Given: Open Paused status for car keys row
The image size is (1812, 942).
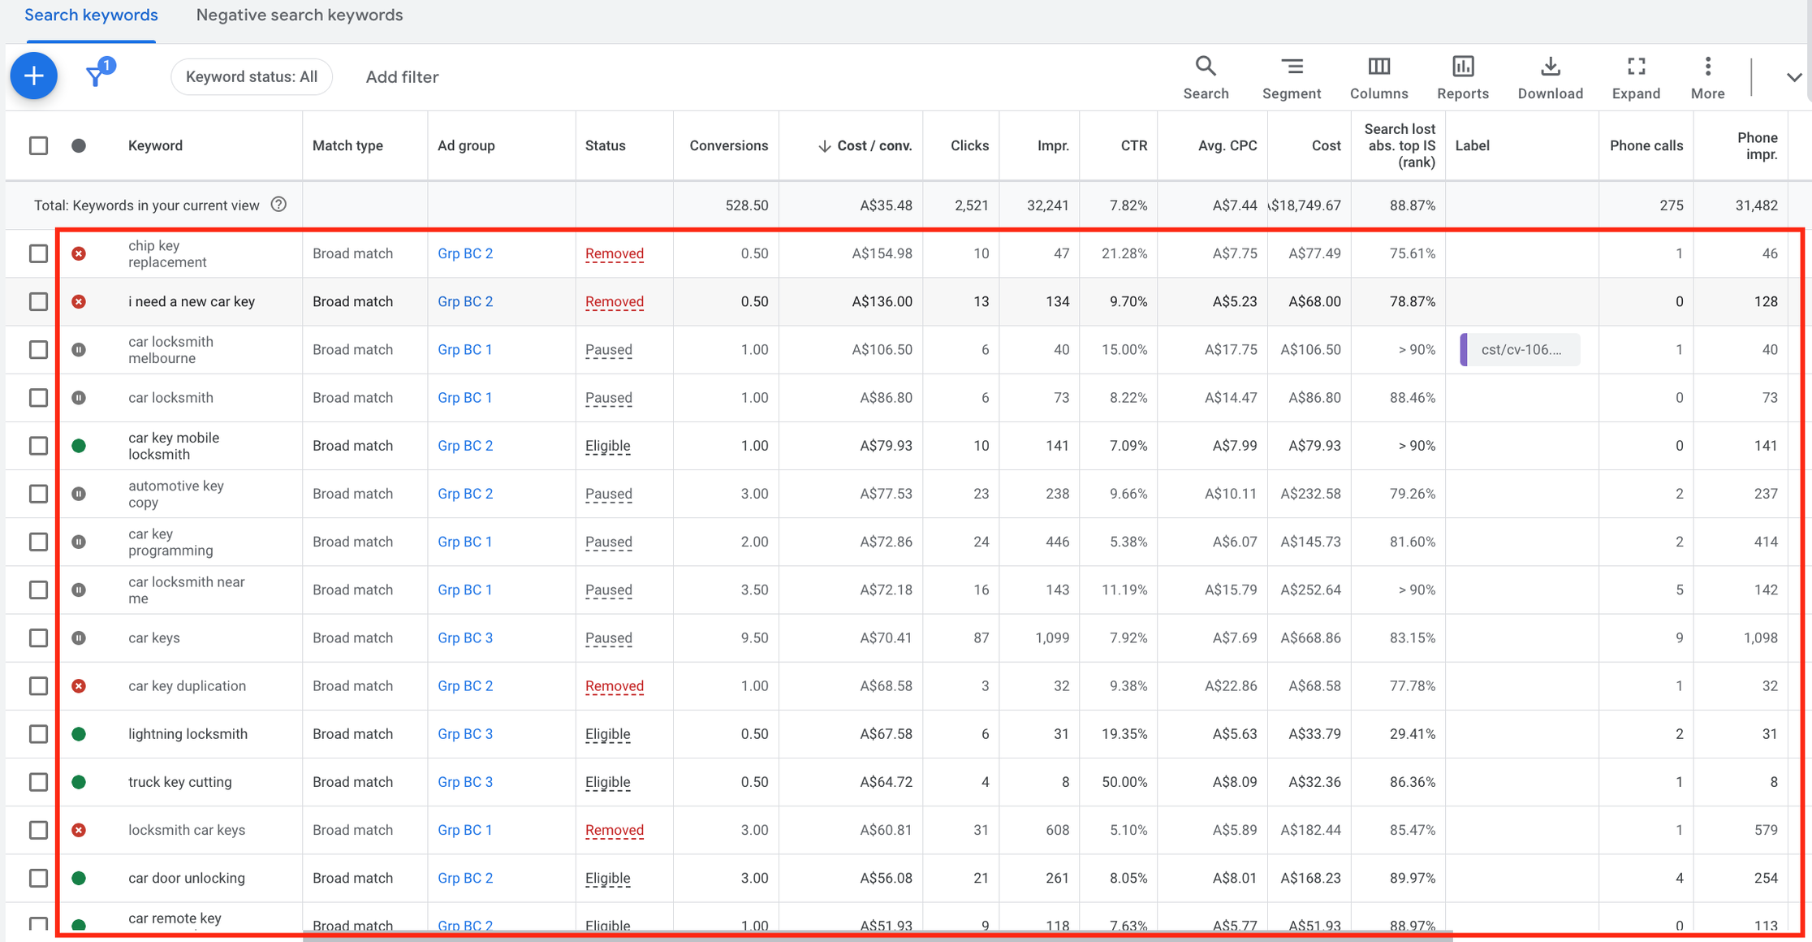Looking at the screenshot, I should pos(608,637).
